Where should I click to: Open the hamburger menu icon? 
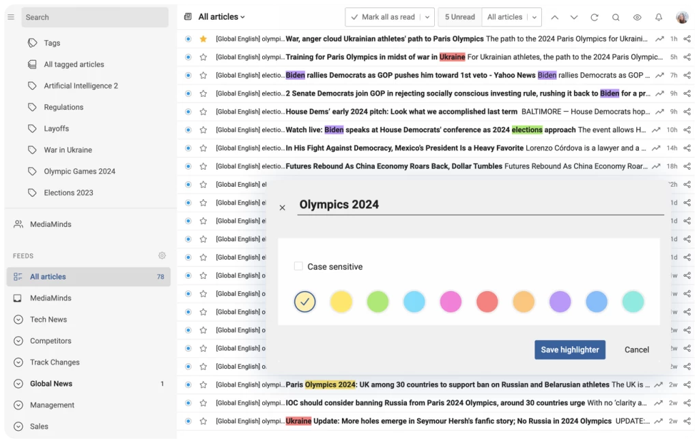point(11,17)
